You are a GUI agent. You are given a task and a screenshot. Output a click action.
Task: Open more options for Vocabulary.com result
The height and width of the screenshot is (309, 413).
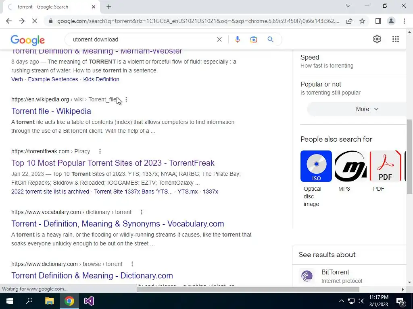142,212
